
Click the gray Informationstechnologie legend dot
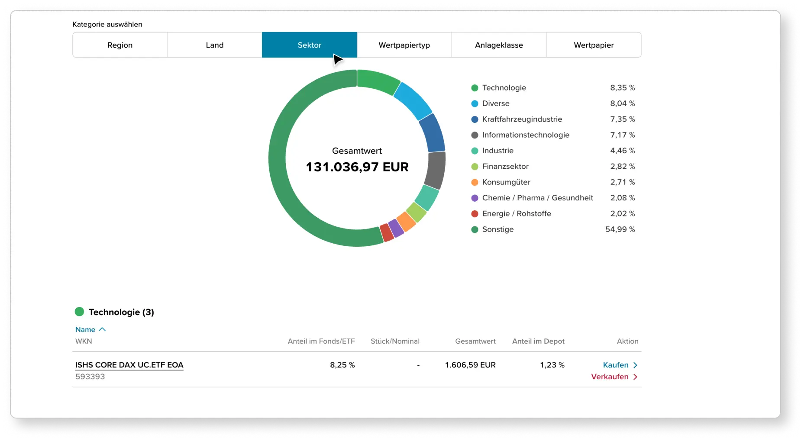tap(475, 135)
